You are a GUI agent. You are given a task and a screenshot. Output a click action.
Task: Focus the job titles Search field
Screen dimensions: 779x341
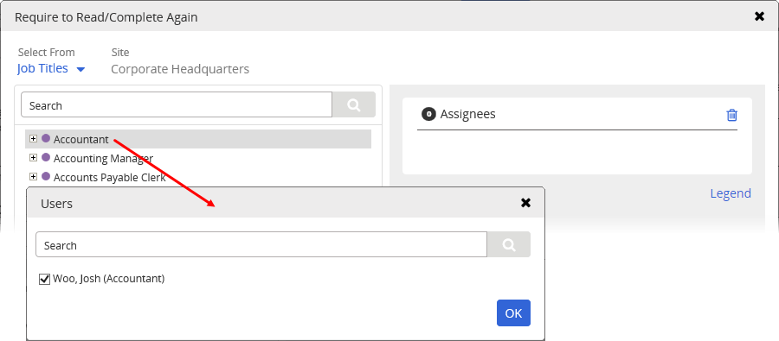pyautogui.click(x=177, y=104)
